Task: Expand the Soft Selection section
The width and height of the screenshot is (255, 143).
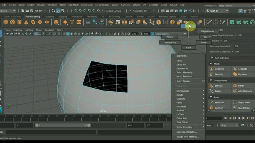Action: point(212,58)
